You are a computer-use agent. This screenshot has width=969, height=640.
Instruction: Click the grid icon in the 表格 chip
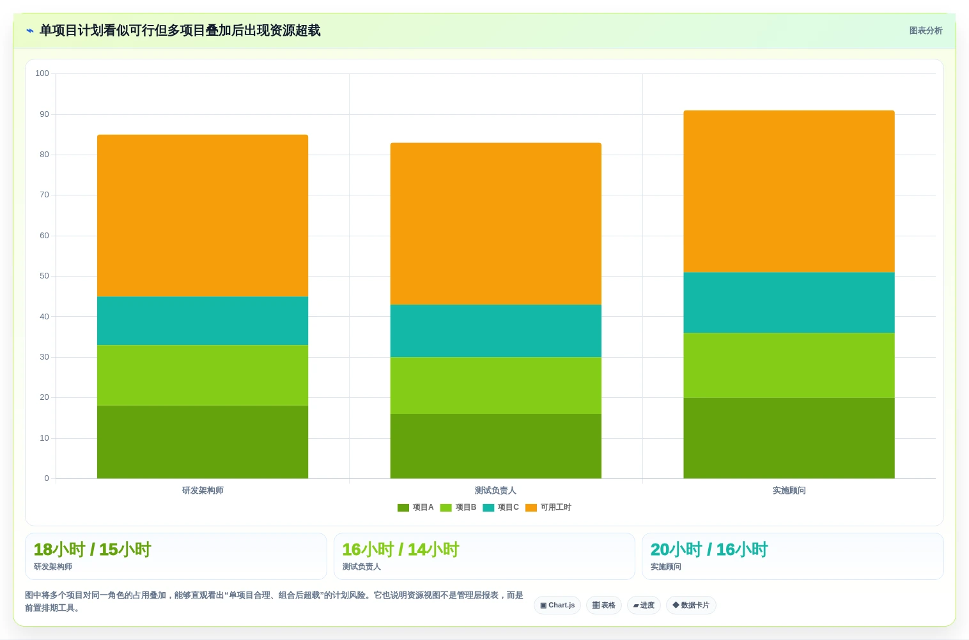coord(596,606)
